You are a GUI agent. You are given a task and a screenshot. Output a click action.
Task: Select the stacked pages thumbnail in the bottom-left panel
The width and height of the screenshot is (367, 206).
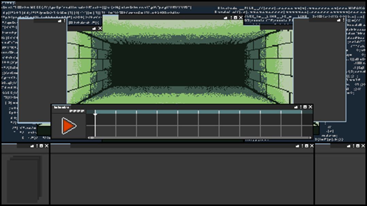[24, 179]
